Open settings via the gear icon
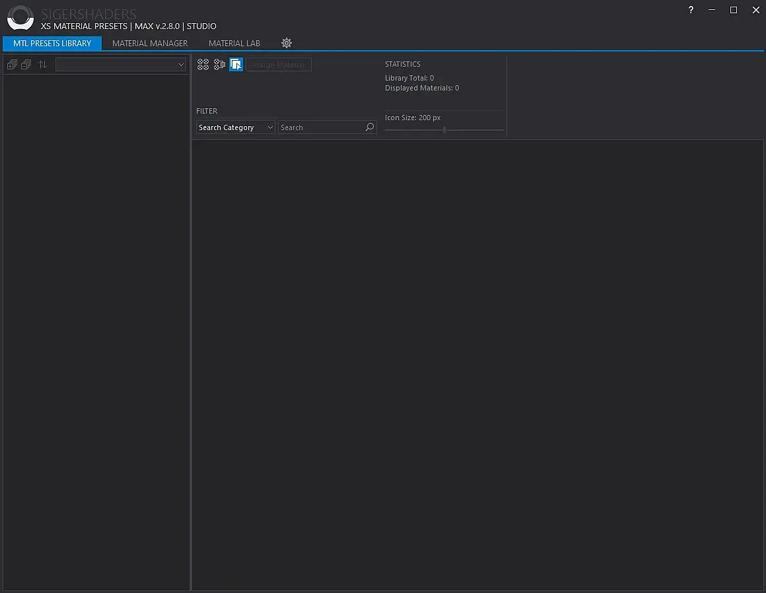766x593 pixels. [287, 43]
